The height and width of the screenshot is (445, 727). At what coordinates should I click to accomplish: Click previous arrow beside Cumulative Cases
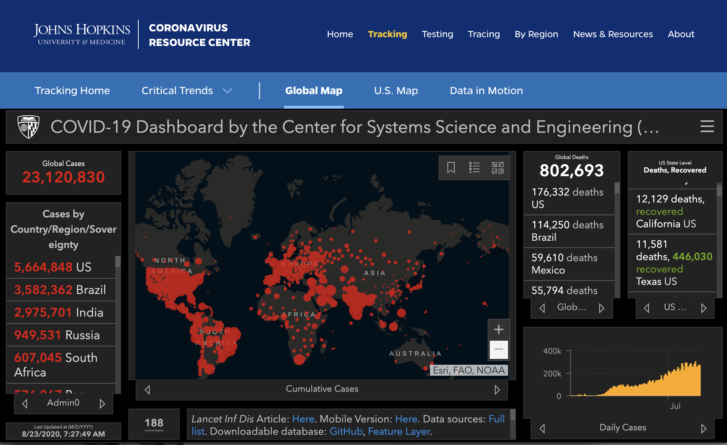[x=147, y=390]
